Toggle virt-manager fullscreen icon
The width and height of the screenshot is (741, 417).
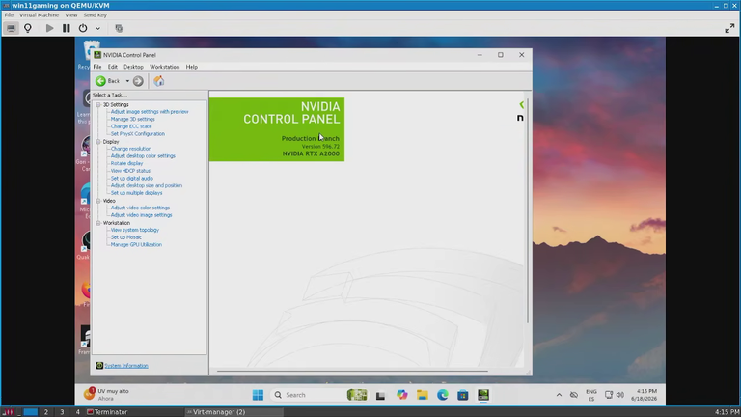coord(729,28)
